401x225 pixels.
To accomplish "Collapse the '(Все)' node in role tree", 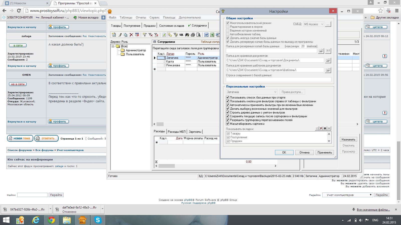I will (113, 46).
